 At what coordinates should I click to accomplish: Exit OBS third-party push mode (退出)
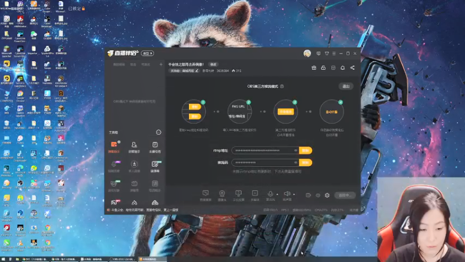pyautogui.click(x=346, y=86)
